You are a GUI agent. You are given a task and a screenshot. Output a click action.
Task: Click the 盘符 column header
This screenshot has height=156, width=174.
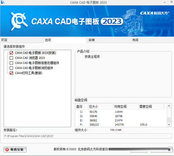(82, 107)
